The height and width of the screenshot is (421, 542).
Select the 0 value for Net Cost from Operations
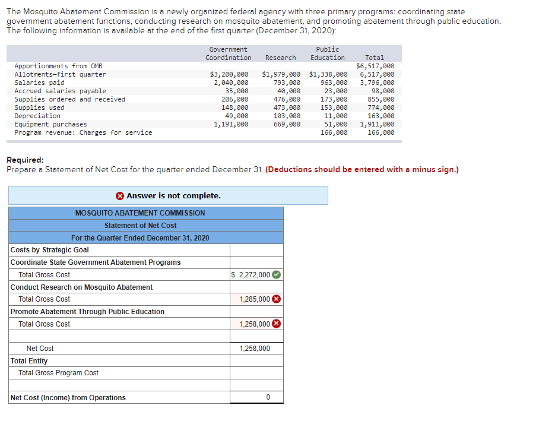click(x=256, y=395)
